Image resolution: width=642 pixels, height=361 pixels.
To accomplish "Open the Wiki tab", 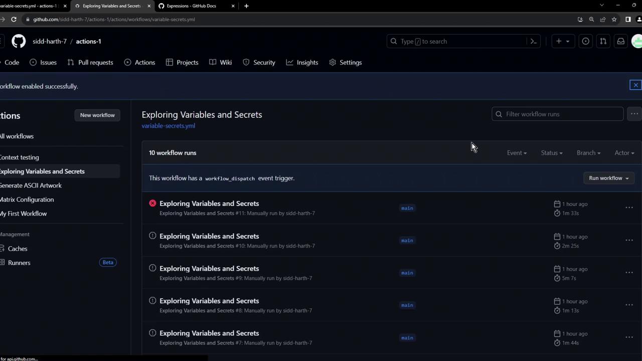I will coord(220,62).
